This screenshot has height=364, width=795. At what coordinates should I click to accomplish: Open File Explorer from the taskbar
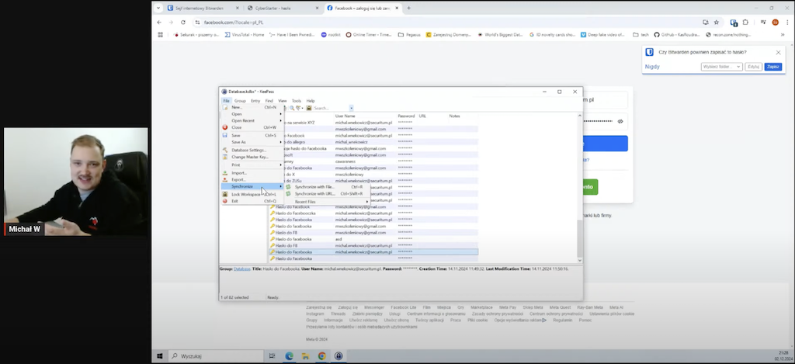click(305, 356)
